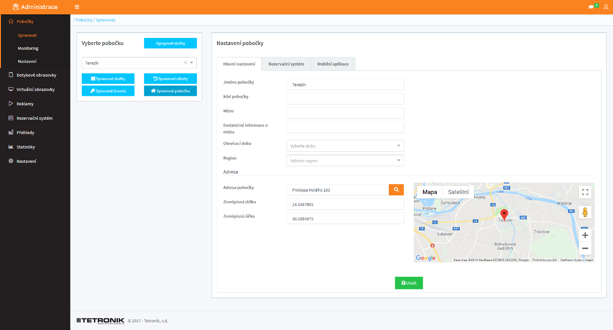Click the green Uložit button
This screenshot has width=613, height=330.
409,283
